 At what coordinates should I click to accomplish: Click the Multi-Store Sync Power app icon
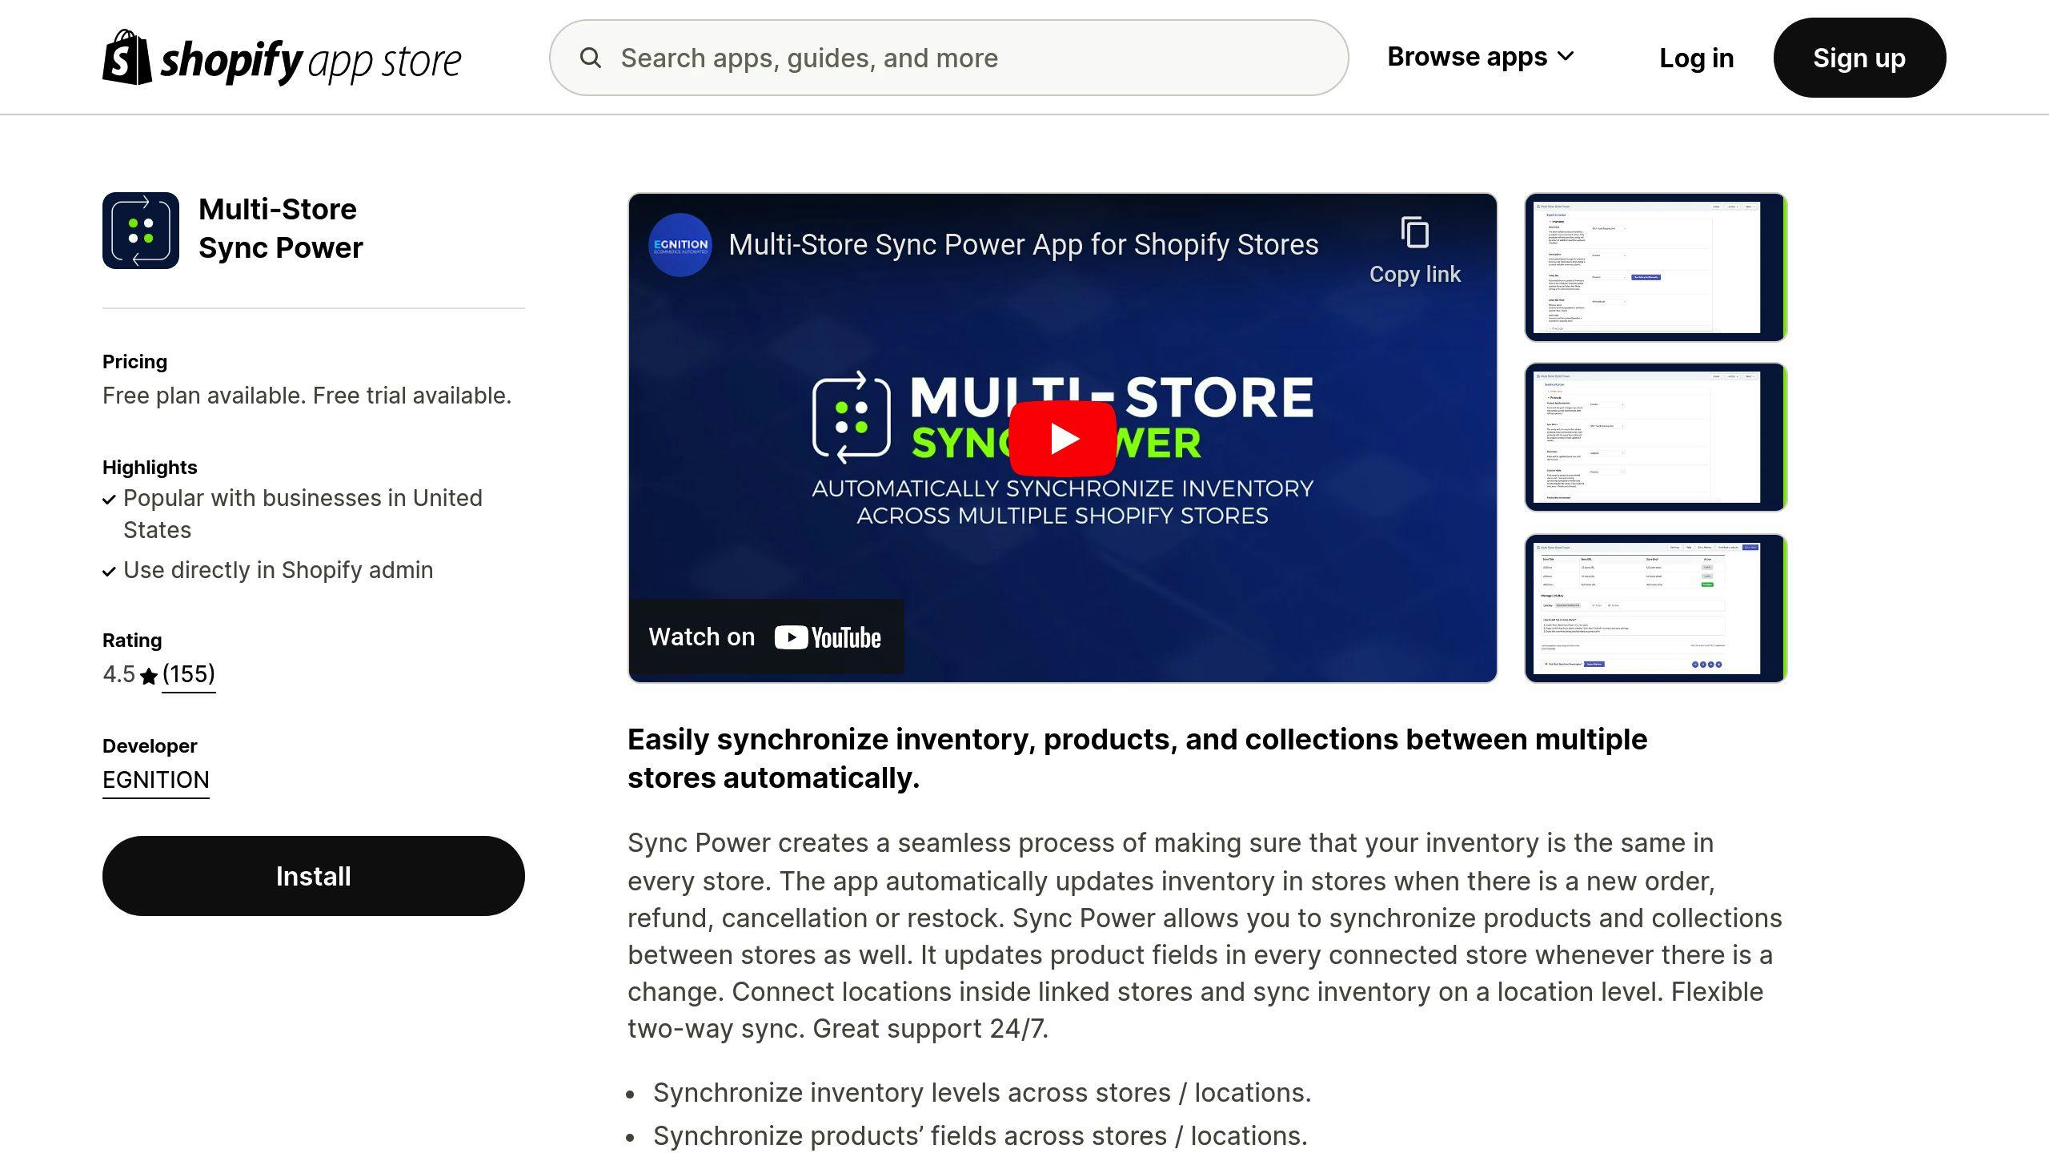point(141,230)
